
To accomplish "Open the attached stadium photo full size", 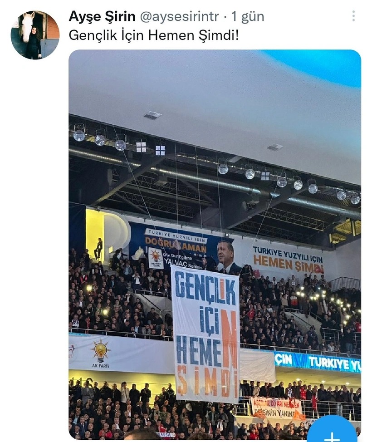I will point(215,245).
